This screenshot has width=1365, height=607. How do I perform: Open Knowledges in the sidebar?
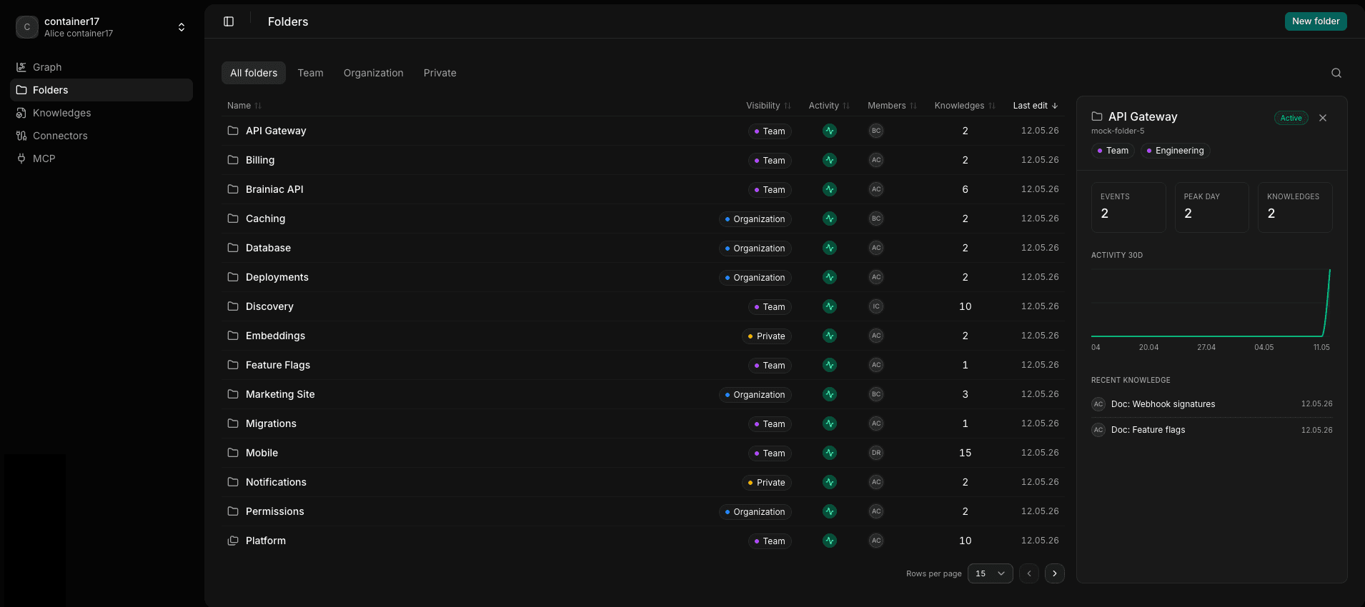[101, 113]
